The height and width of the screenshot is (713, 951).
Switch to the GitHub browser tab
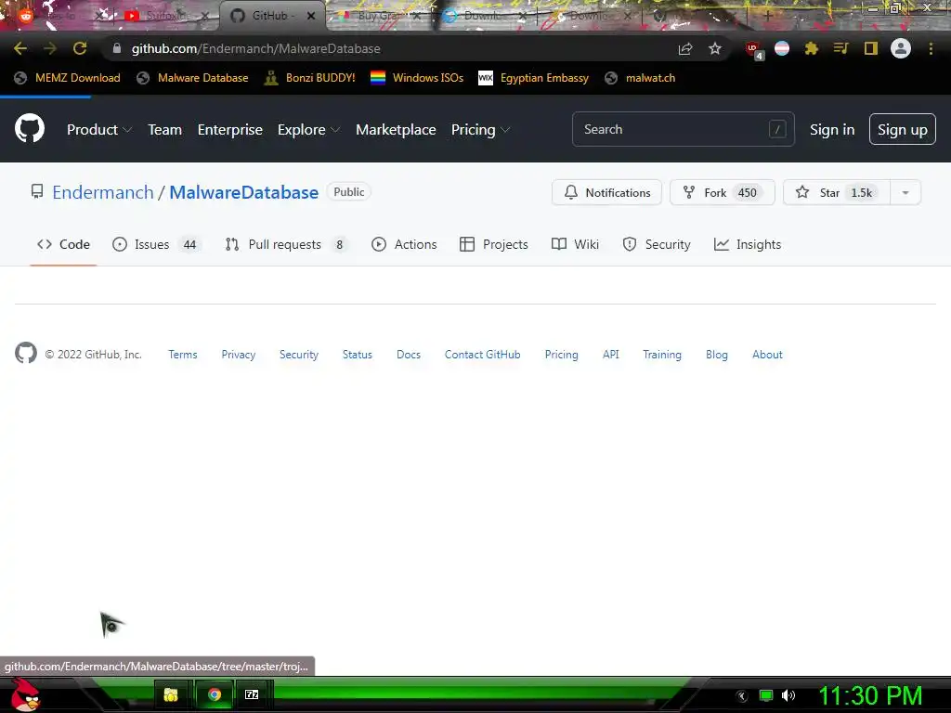(x=270, y=16)
